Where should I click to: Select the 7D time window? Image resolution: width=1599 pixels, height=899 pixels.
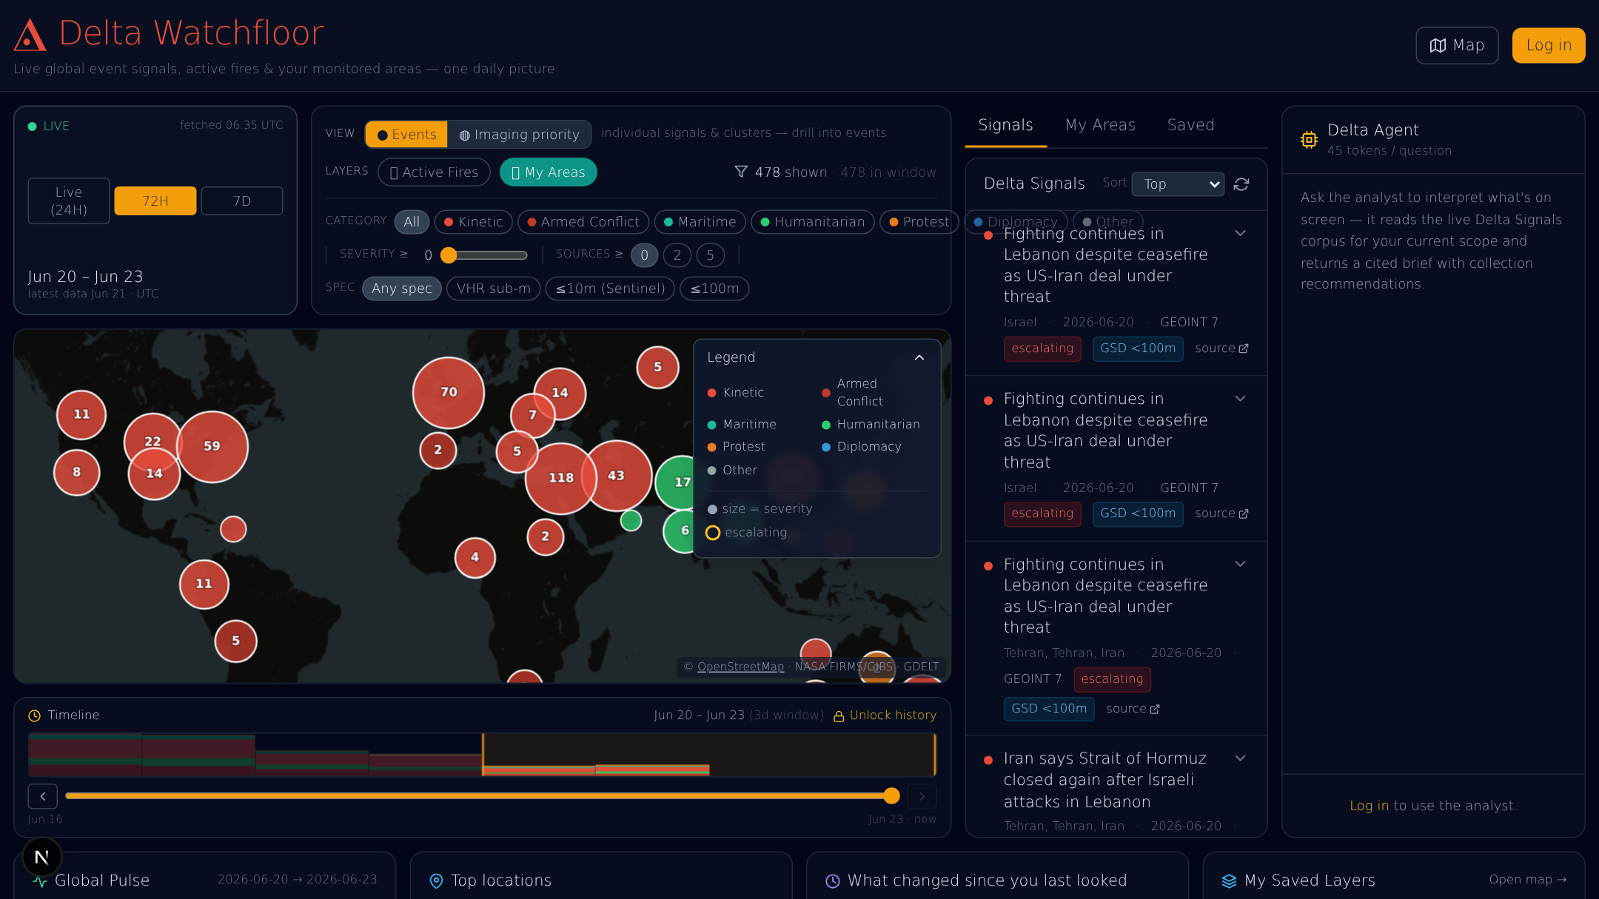pos(242,201)
